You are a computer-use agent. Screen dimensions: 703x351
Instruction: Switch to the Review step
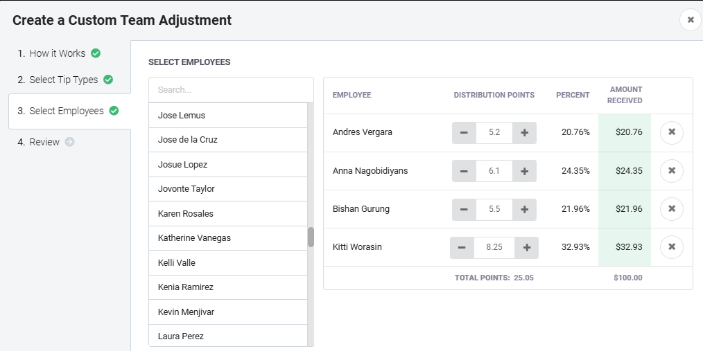point(44,142)
